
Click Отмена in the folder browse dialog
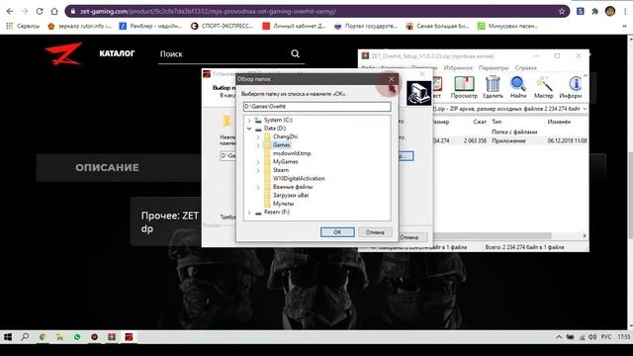click(375, 232)
